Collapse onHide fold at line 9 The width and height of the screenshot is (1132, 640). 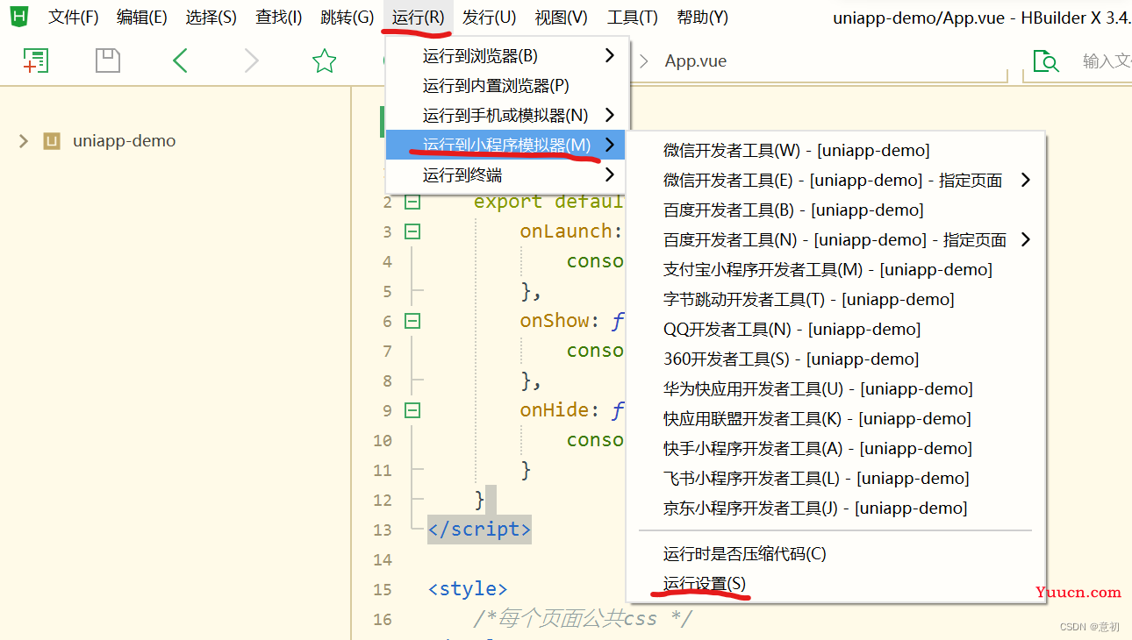(x=412, y=411)
